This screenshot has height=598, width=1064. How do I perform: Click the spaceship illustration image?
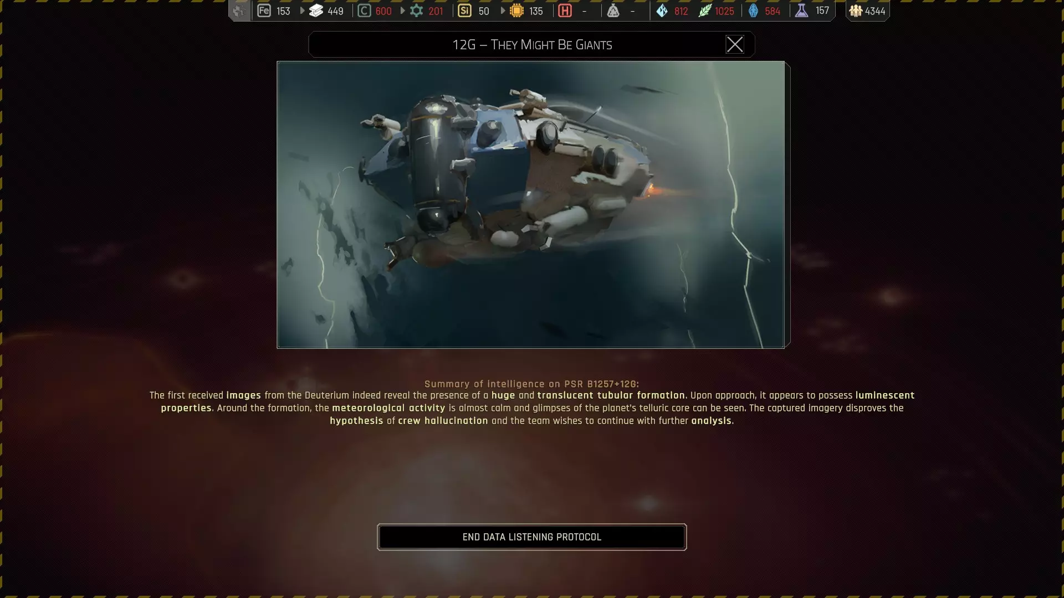(531, 204)
